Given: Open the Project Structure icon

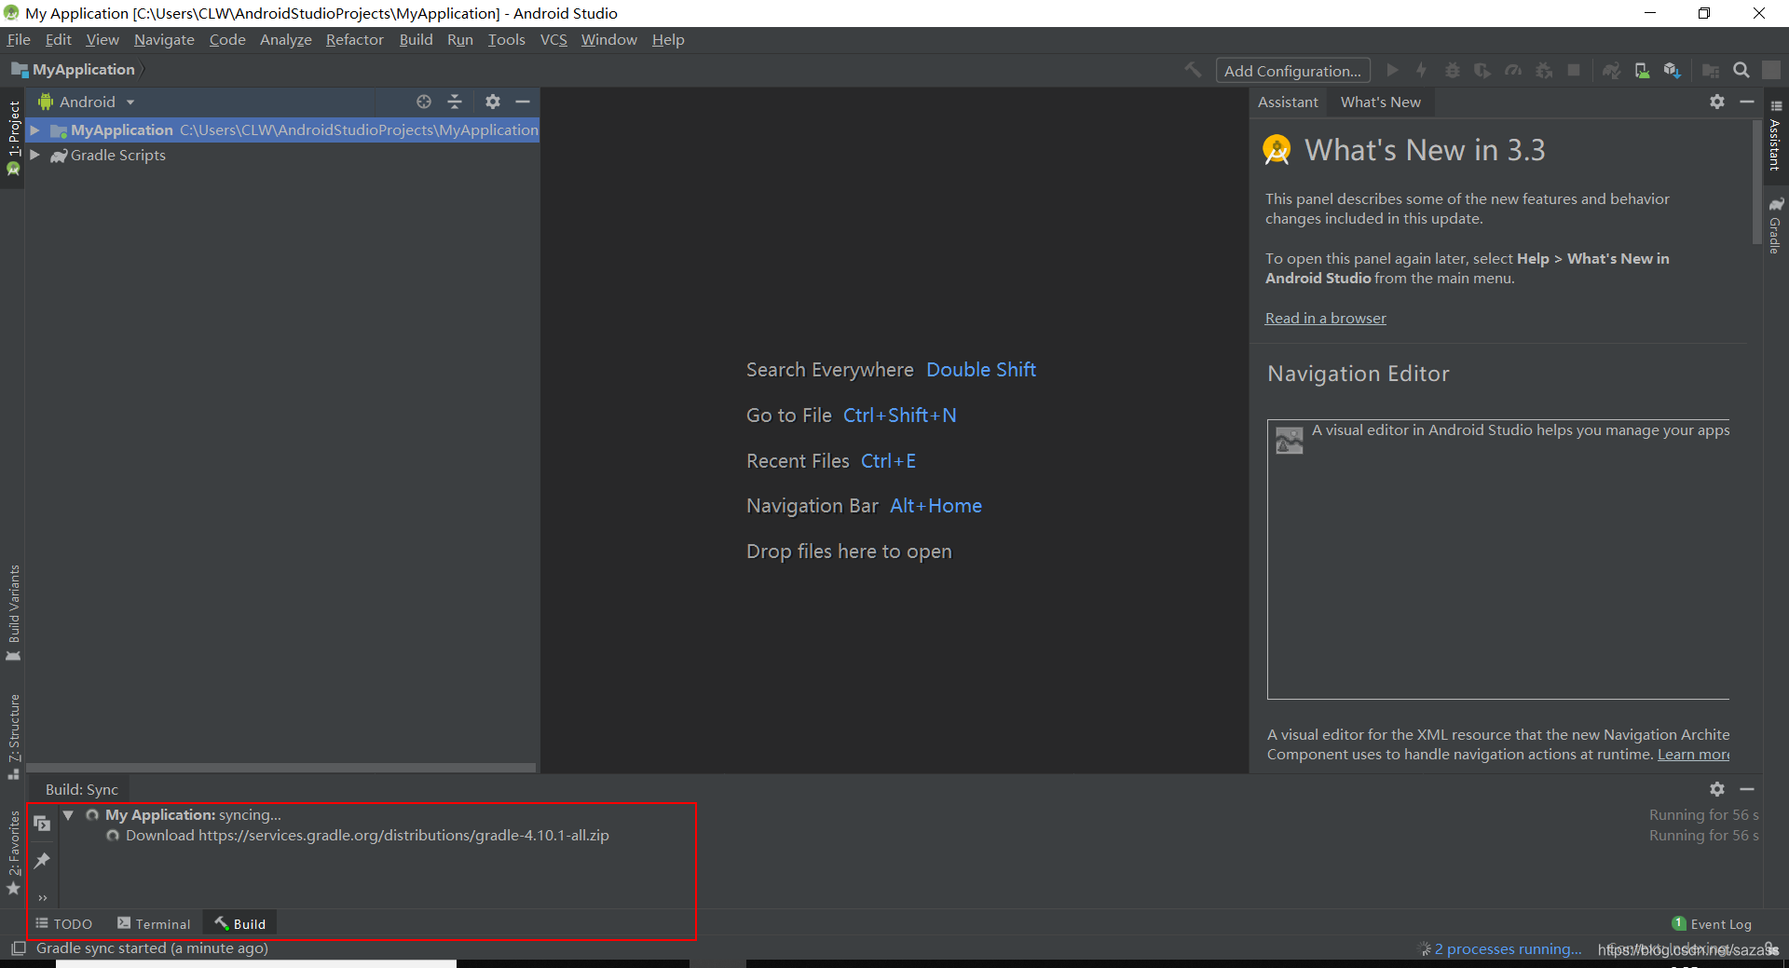Looking at the screenshot, I should 1711,70.
